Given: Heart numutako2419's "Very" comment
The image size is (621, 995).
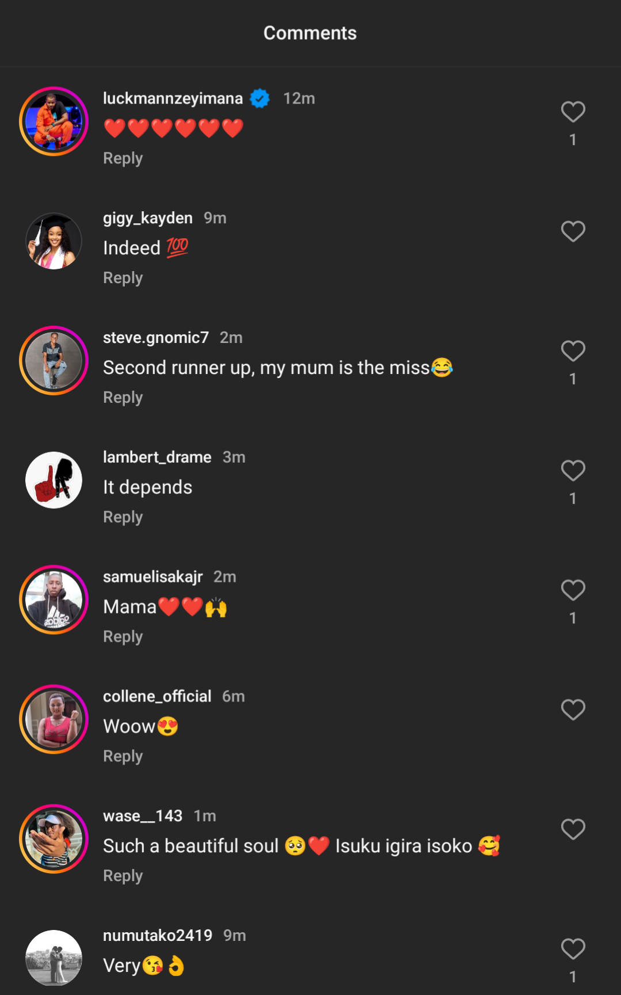Looking at the screenshot, I should pos(573,950).
